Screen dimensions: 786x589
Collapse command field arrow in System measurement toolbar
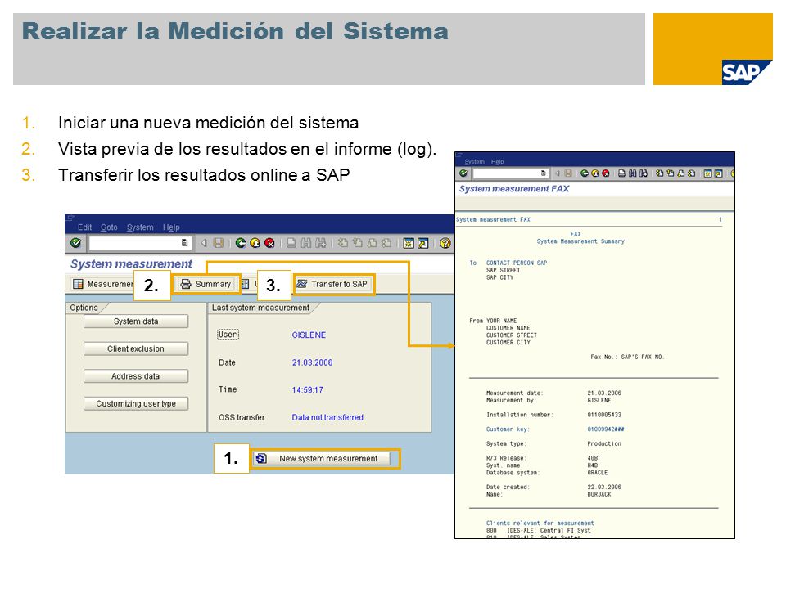(204, 243)
